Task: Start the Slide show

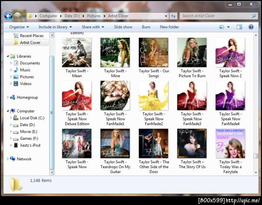Action: [x=123, y=27]
